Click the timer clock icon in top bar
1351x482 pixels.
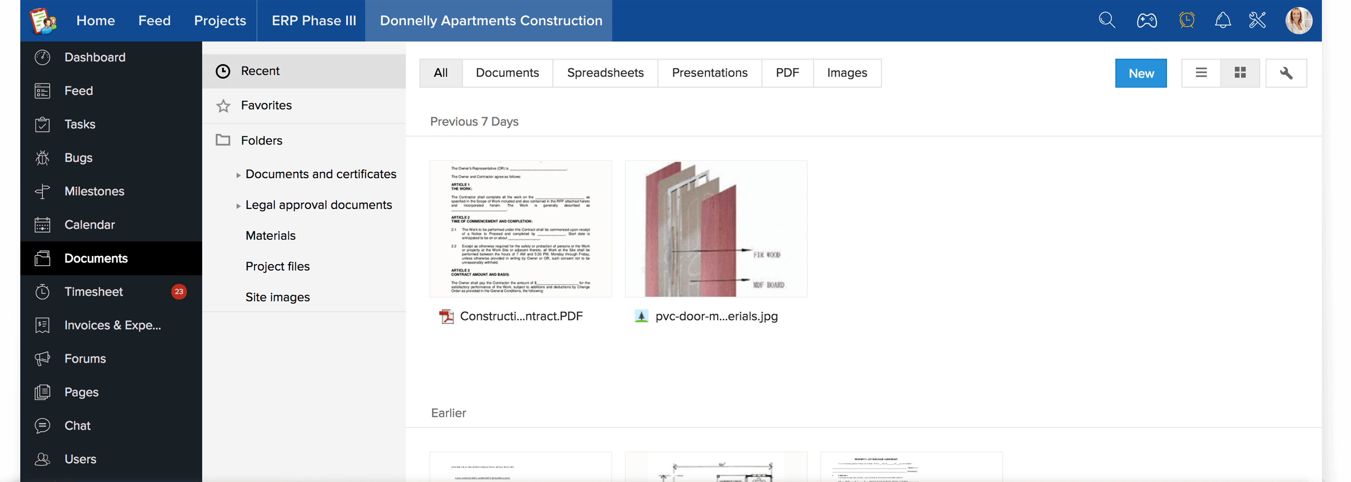[1186, 20]
